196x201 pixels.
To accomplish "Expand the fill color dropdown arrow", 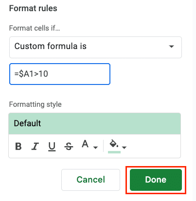I will [124, 147].
